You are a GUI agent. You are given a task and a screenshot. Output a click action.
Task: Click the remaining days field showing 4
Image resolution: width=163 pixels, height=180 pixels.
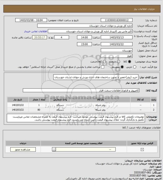[62, 37]
